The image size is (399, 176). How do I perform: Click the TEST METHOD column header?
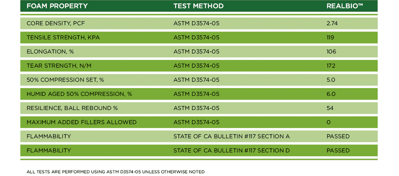[199, 6]
